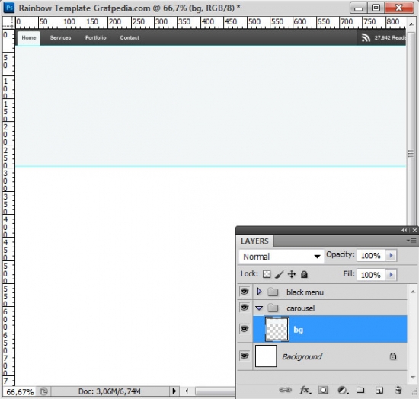This screenshot has width=419, height=399.
Task: Click the Layers list scroll up arrow
Action: click(x=413, y=292)
